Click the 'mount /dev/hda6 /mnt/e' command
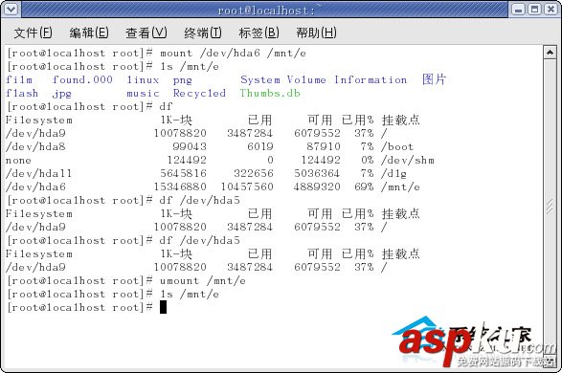562x373 pixels. 233,54
